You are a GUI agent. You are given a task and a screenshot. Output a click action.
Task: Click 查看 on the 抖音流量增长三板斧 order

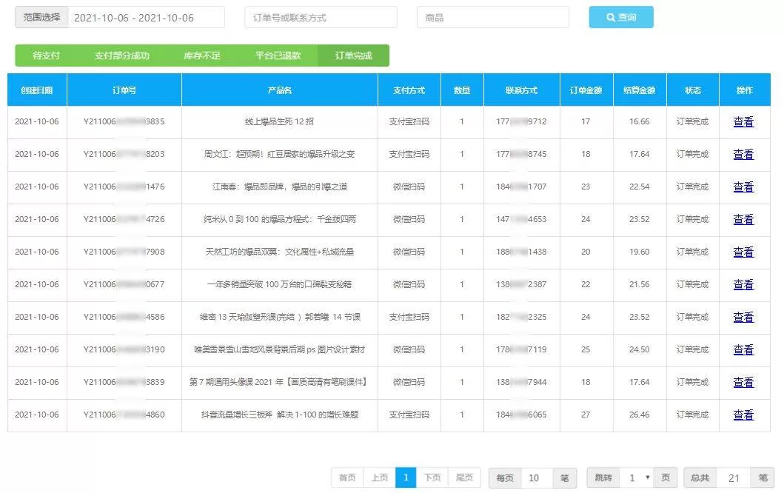743,415
